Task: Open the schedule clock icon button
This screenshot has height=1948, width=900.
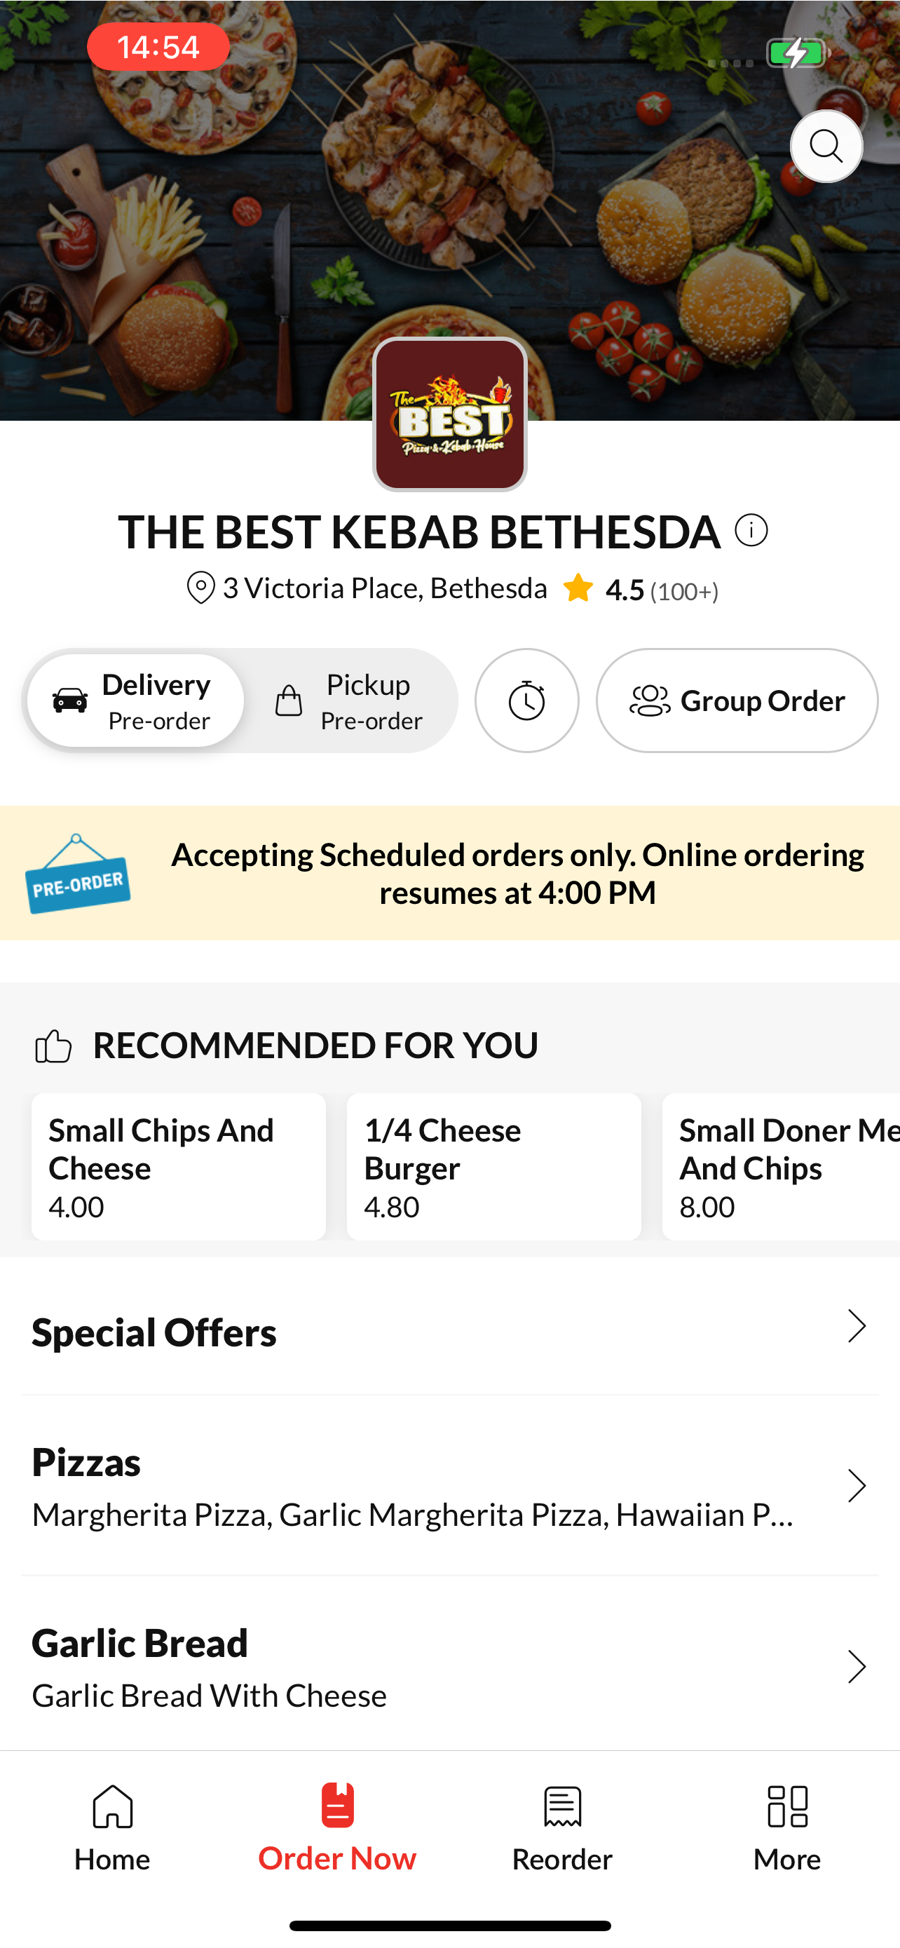Action: [x=526, y=701]
